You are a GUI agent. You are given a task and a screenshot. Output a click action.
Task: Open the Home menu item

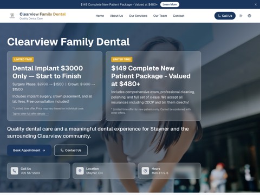(100, 16)
